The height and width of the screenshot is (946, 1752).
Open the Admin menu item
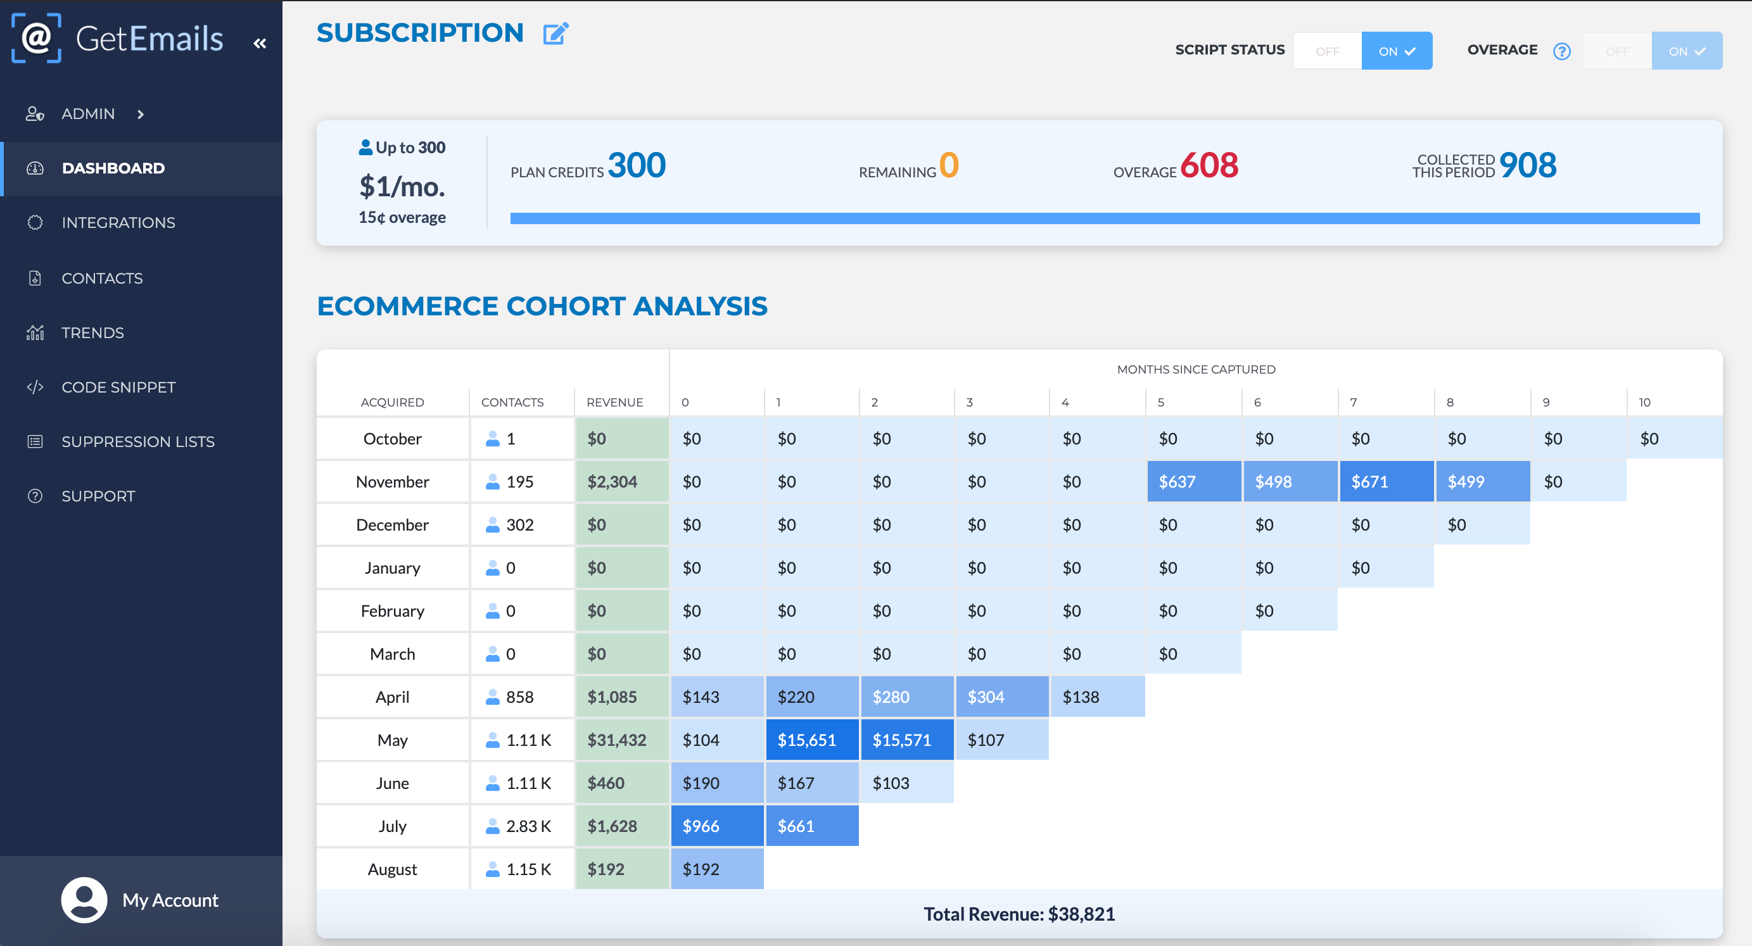[88, 113]
